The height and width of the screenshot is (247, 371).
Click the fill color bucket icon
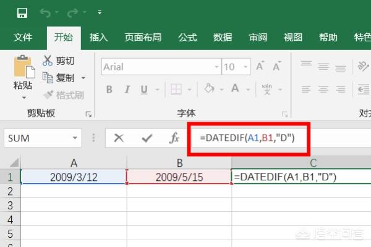209,89
